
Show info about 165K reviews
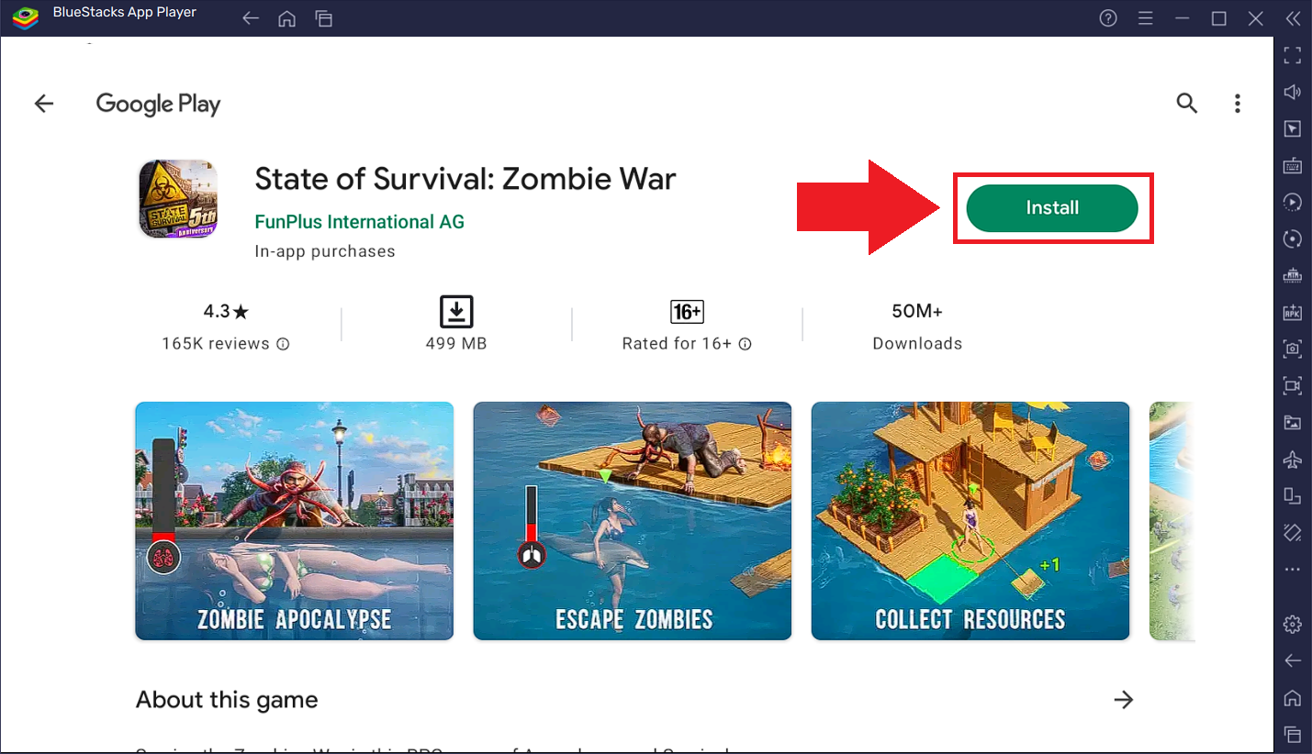click(283, 344)
